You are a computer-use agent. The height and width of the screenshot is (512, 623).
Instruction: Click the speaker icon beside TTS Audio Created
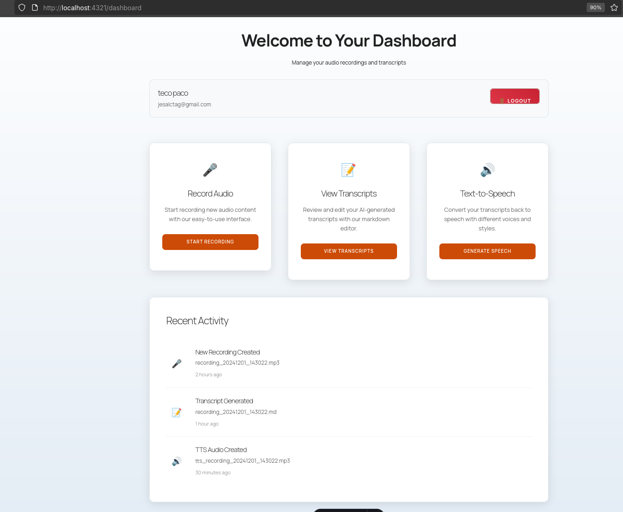177,461
